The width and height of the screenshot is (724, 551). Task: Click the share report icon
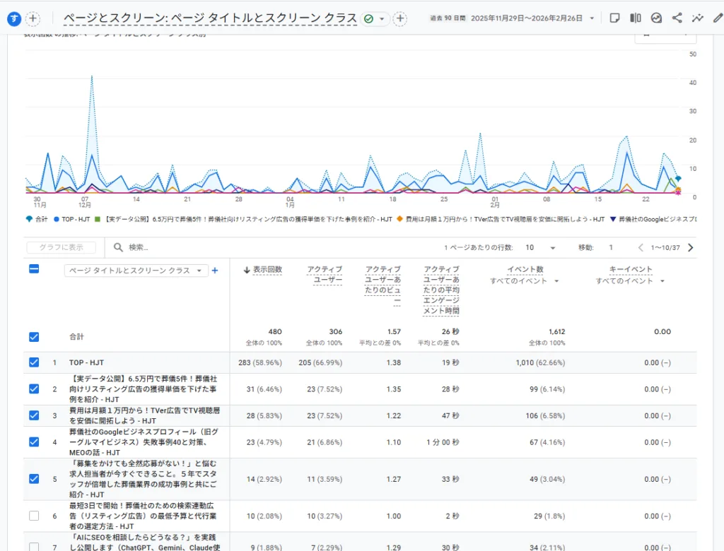[x=677, y=18]
